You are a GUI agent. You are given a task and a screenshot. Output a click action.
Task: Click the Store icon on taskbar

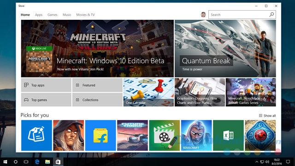tap(58, 162)
